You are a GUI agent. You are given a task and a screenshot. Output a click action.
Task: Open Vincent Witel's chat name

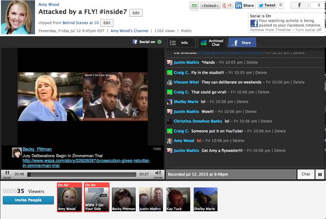click(186, 82)
